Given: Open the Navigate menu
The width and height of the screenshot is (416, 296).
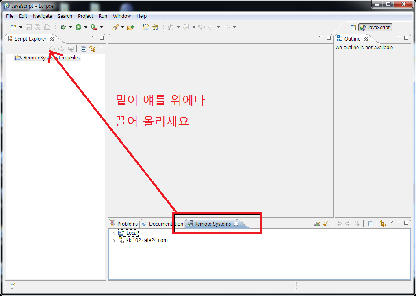Looking at the screenshot, I should [x=42, y=16].
